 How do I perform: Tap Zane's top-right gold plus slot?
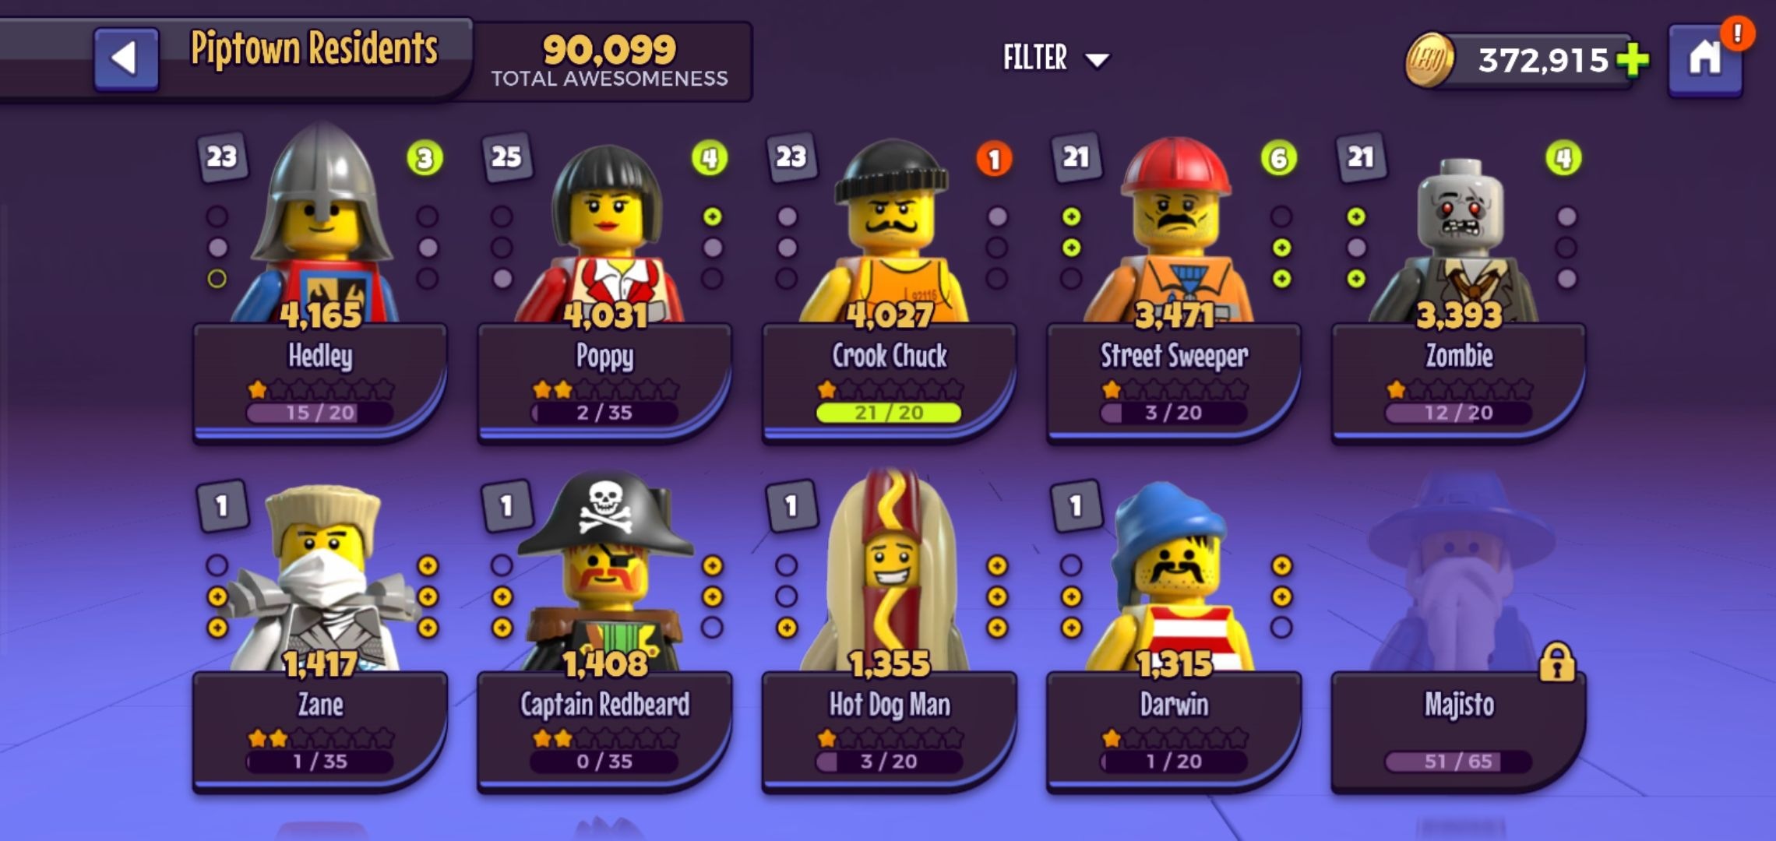428,565
